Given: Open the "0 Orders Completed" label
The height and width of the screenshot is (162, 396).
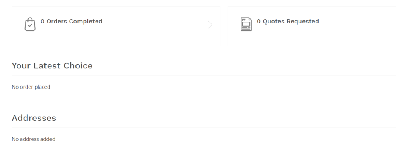Looking at the screenshot, I should click(x=72, y=22).
